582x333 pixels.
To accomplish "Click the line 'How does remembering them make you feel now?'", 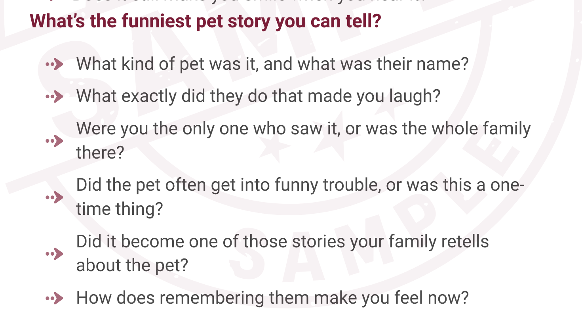I will click(x=272, y=298).
